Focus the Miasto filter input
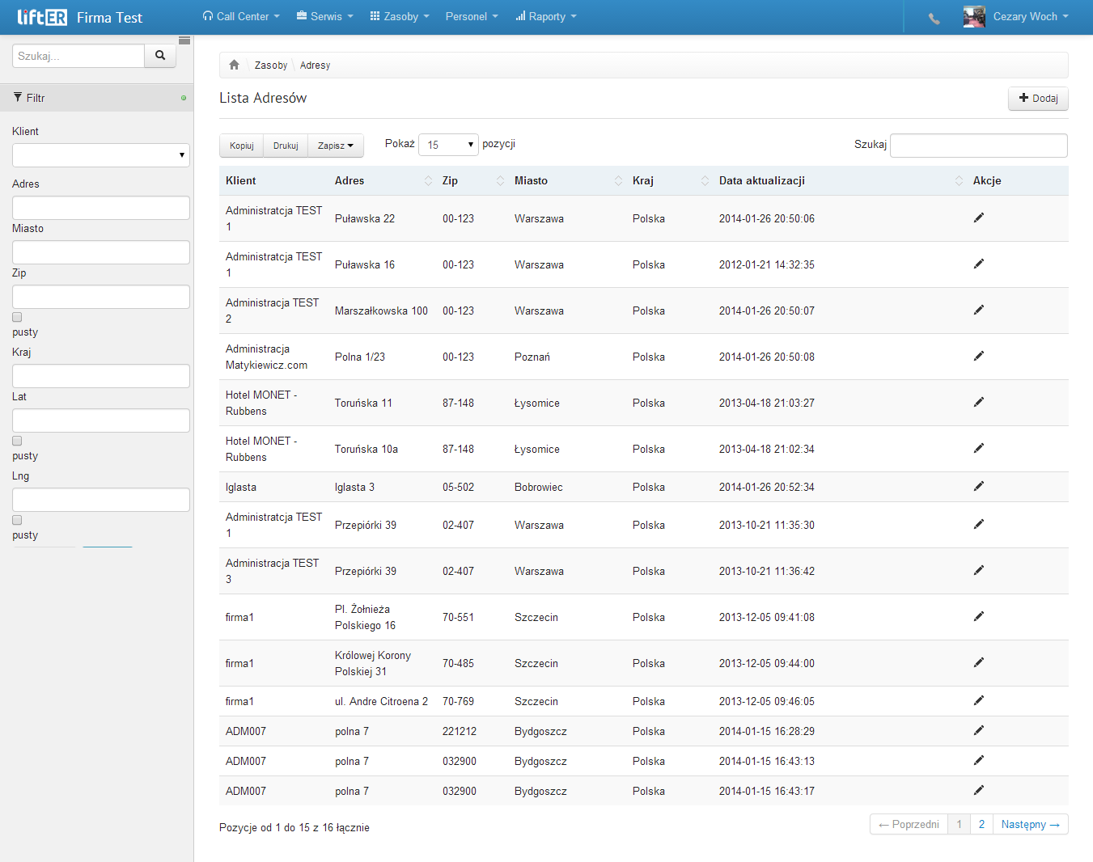Image resolution: width=1093 pixels, height=862 pixels. click(101, 252)
